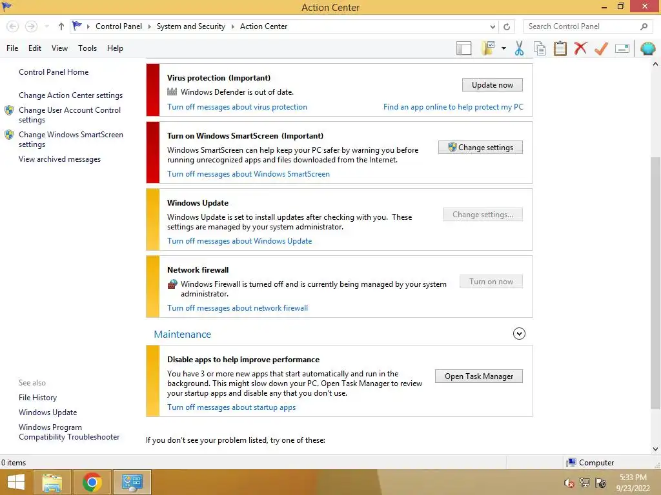Screen dimensions: 661x495
Task: Go back with the Back arrow
Action: pos(13,26)
